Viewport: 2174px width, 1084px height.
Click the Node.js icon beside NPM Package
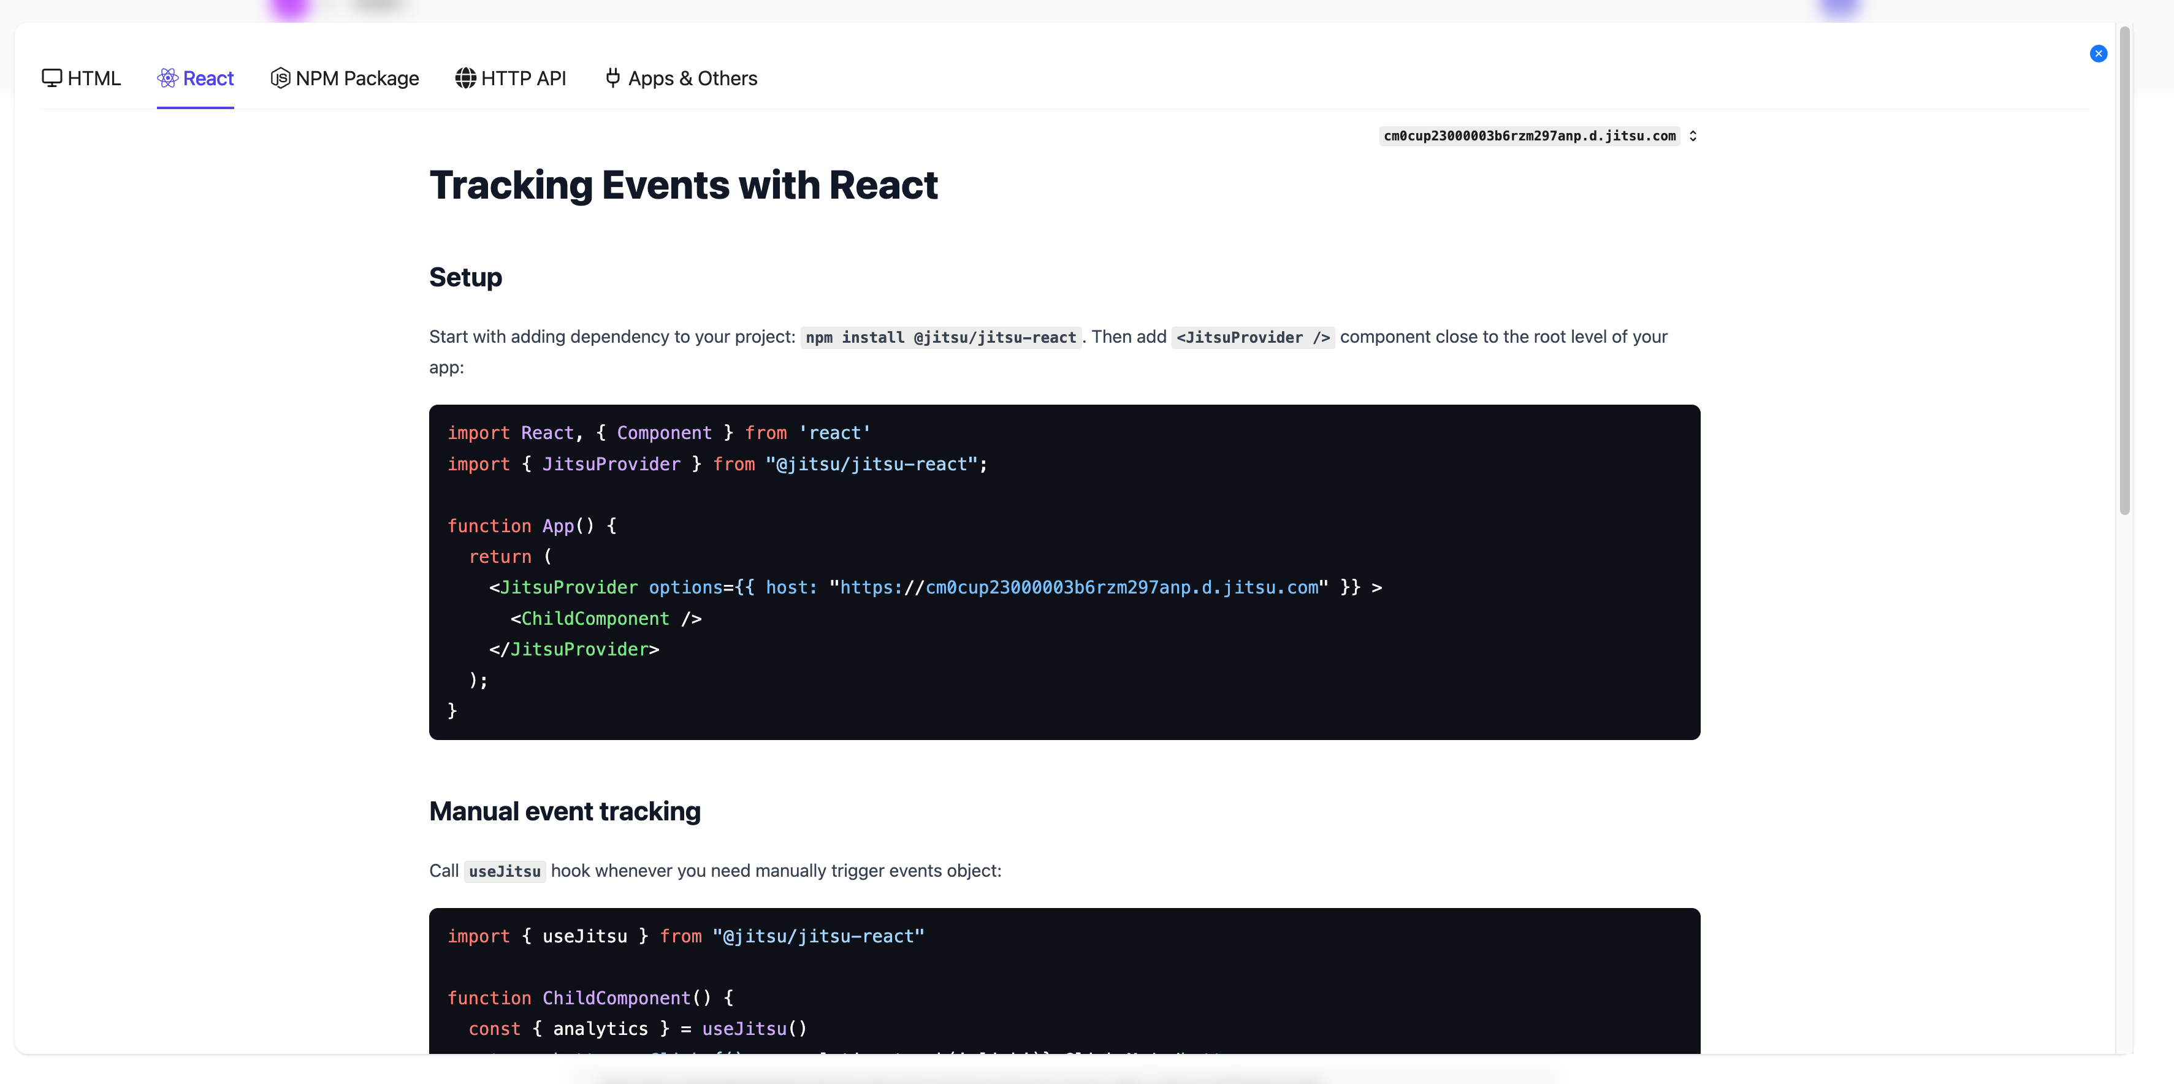click(280, 78)
